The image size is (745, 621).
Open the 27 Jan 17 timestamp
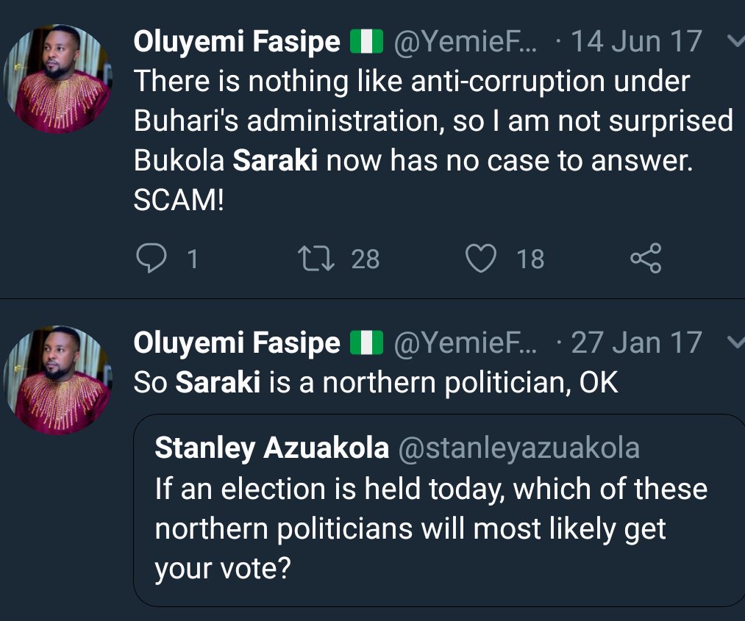(637, 342)
